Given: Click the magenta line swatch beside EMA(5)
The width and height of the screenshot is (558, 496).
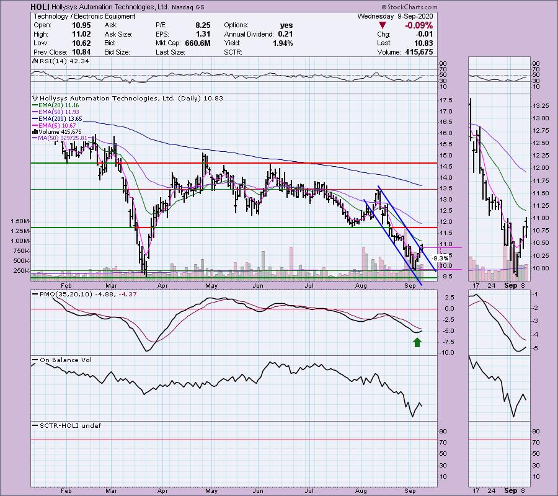Looking at the screenshot, I should [x=35, y=125].
